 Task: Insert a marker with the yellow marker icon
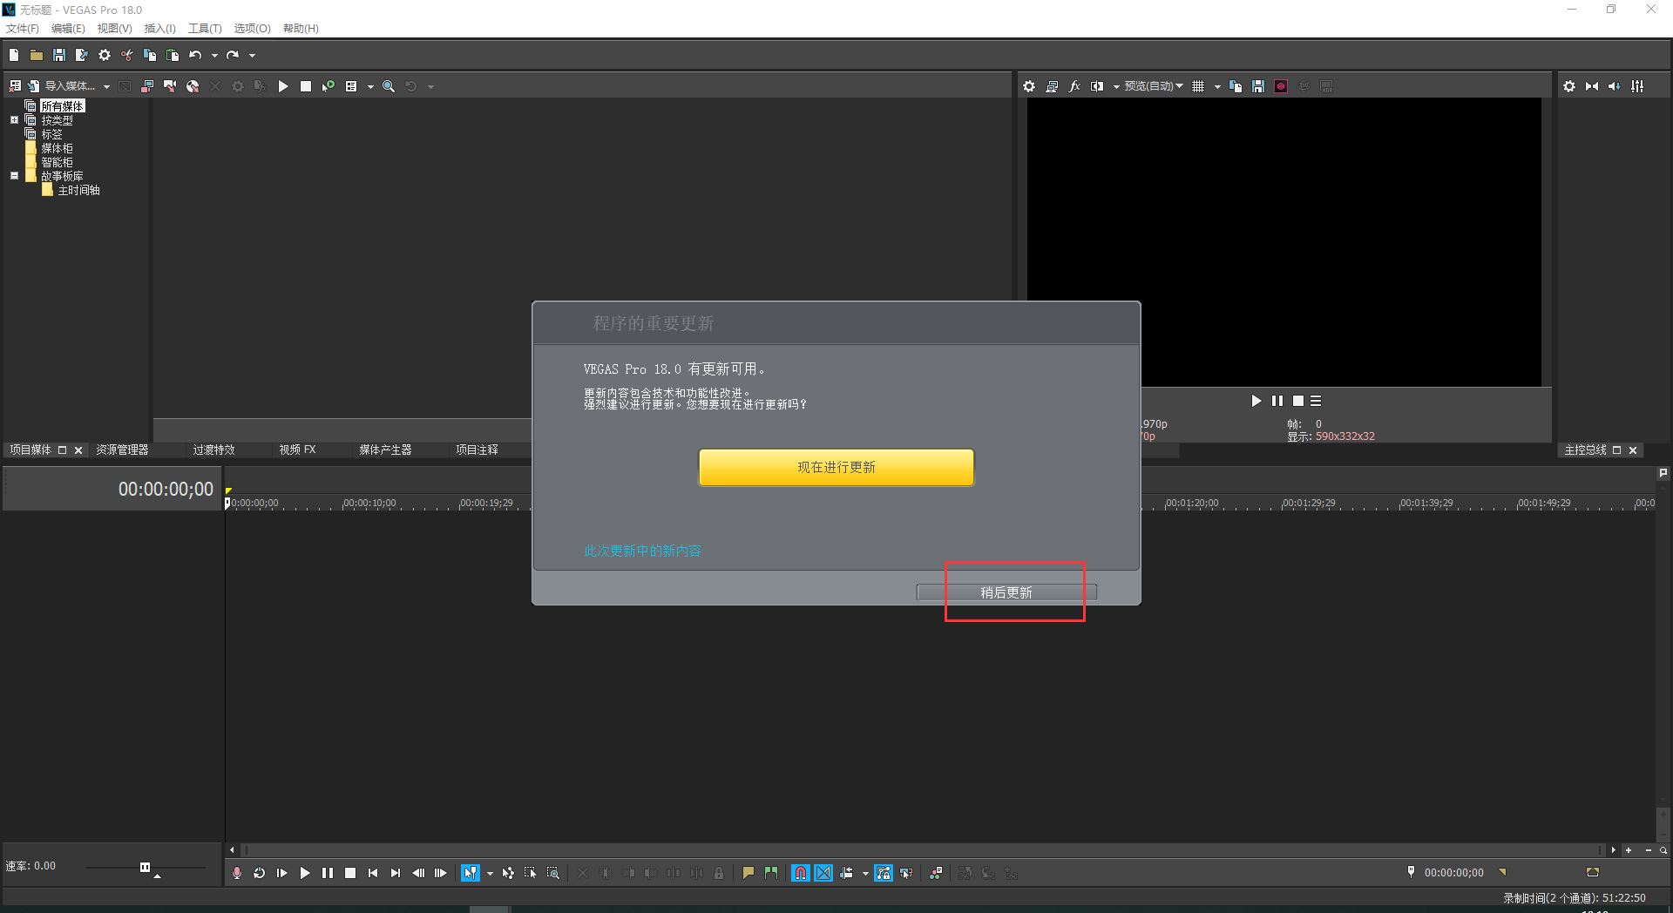748,873
